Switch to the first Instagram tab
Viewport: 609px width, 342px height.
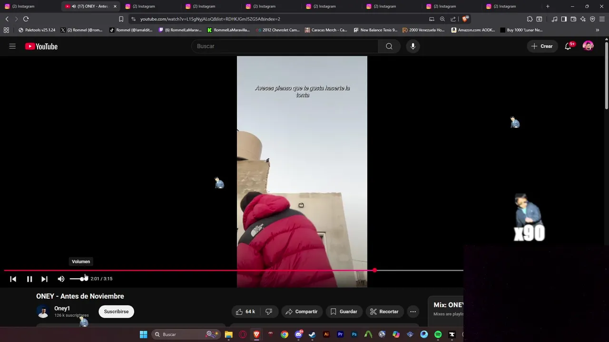pyautogui.click(x=29, y=6)
